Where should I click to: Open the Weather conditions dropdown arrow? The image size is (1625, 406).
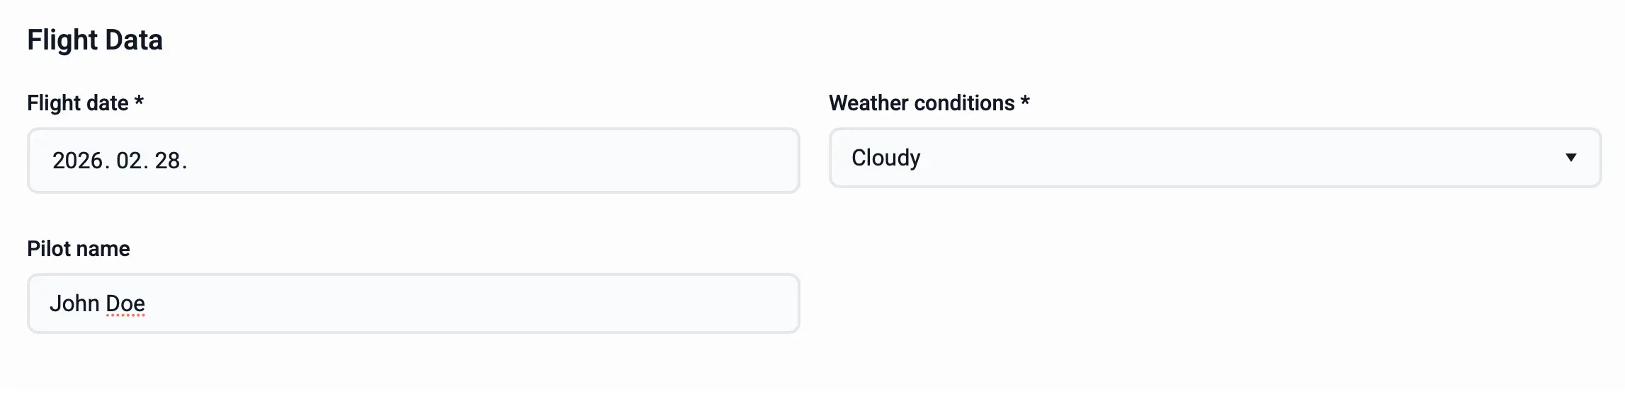coord(1570,158)
